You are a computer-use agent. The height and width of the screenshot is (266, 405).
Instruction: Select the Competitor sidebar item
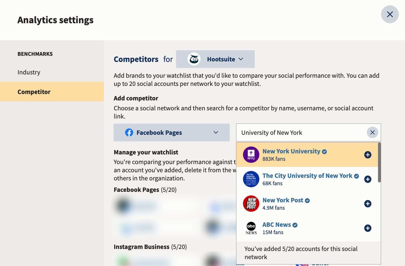52,92
